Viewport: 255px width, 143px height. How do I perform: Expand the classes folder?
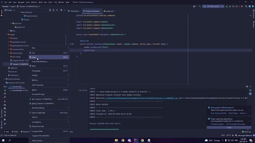coord(9,38)
